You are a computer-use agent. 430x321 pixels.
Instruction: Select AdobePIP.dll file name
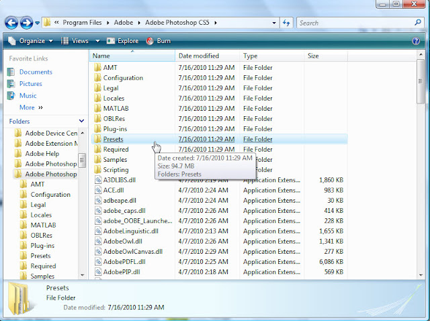pyautogui.click(x=122, y=272)
